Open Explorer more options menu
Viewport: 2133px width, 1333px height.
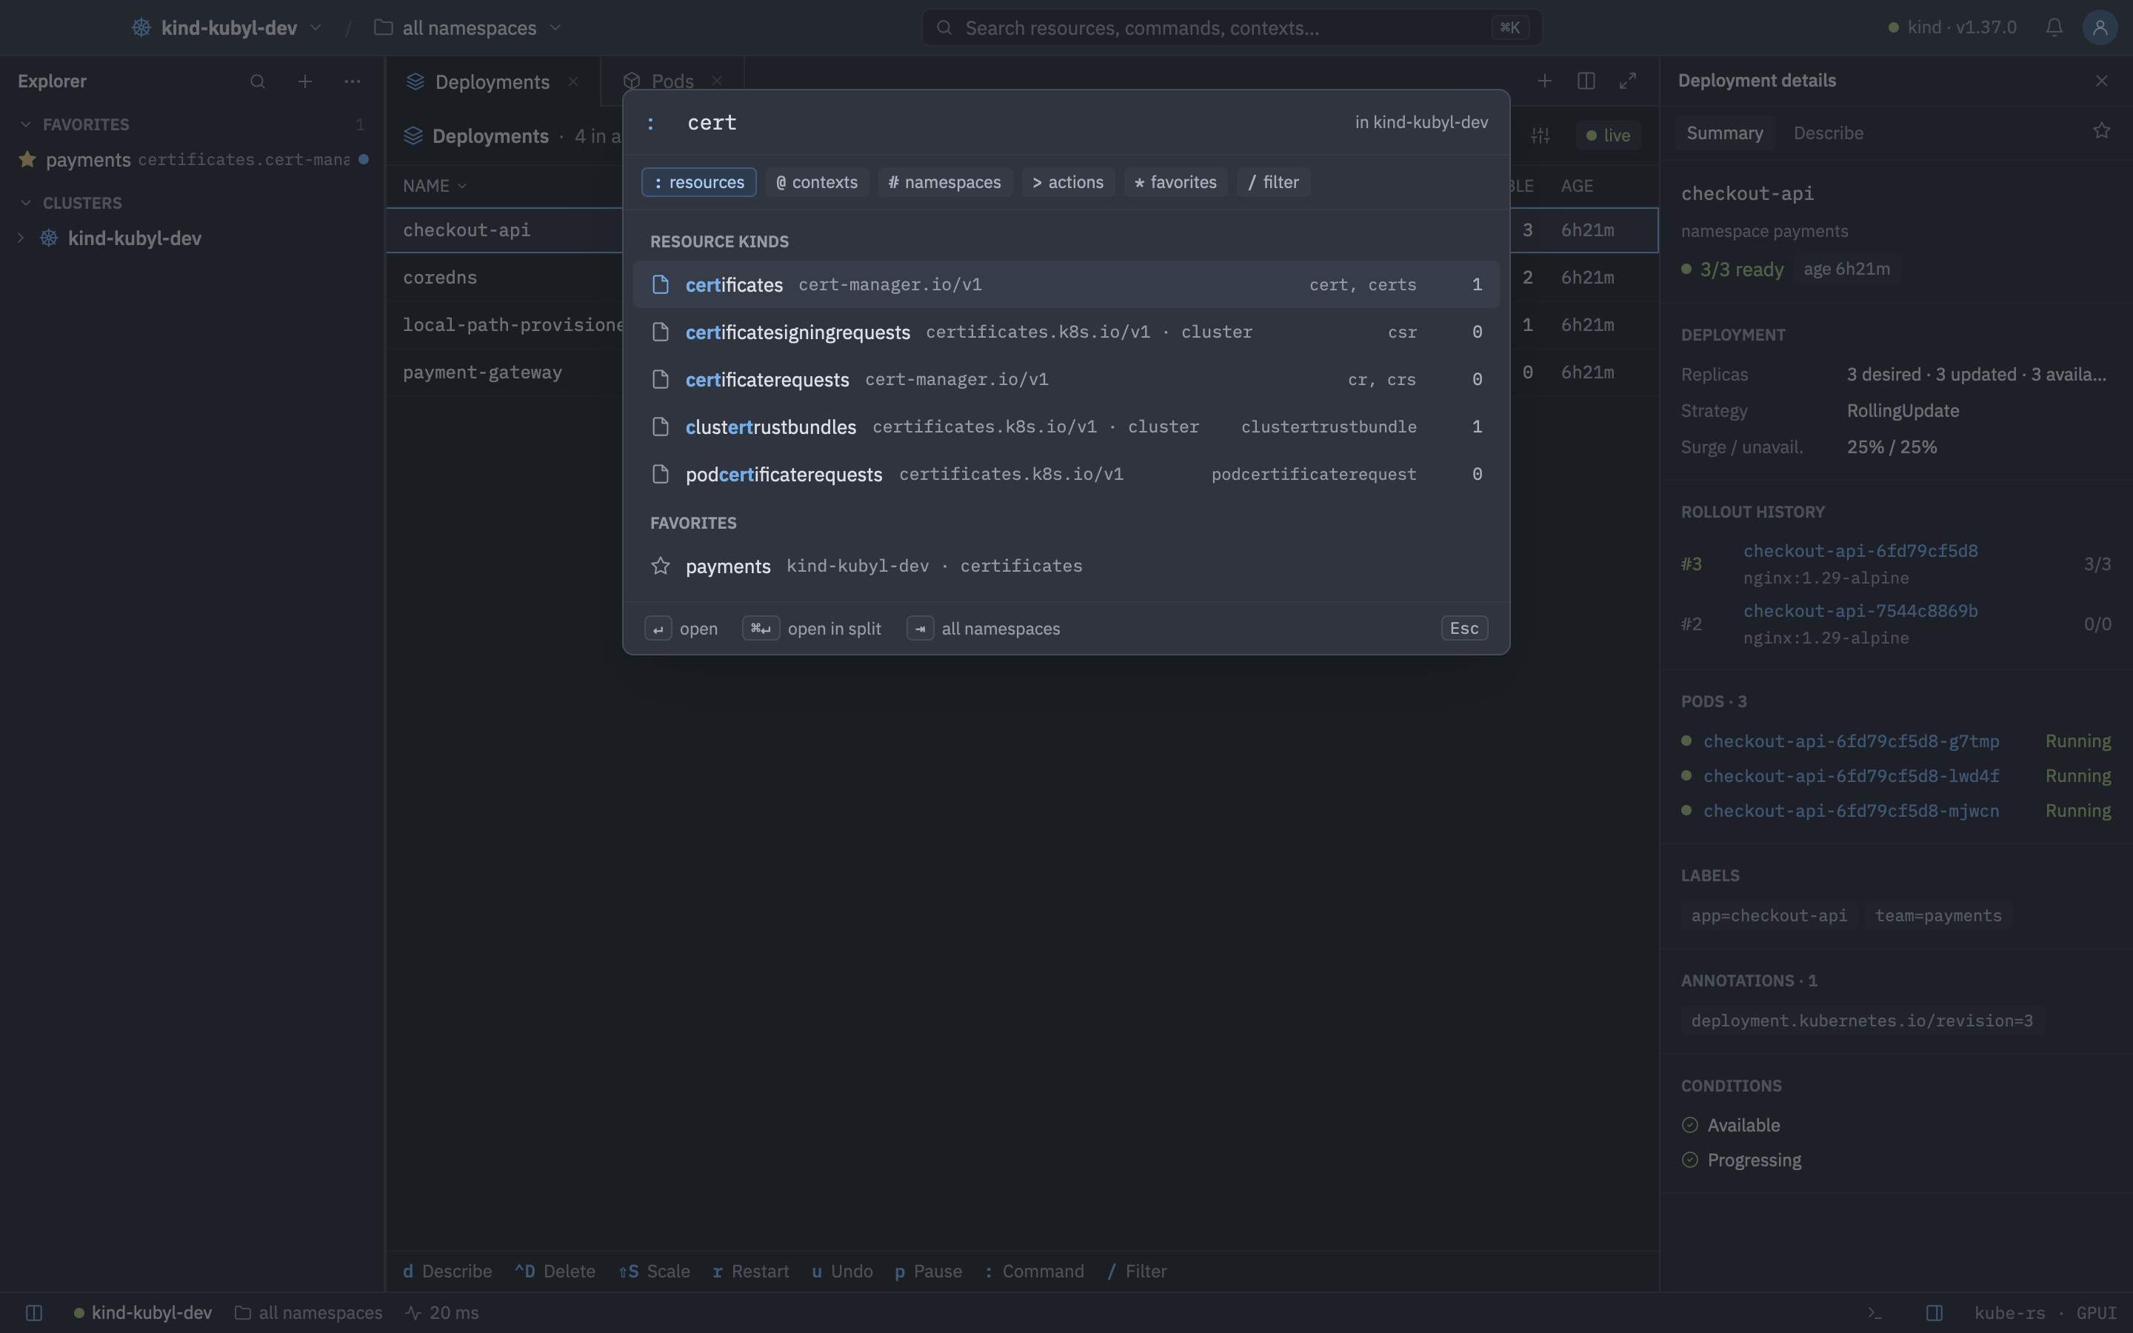353,81
